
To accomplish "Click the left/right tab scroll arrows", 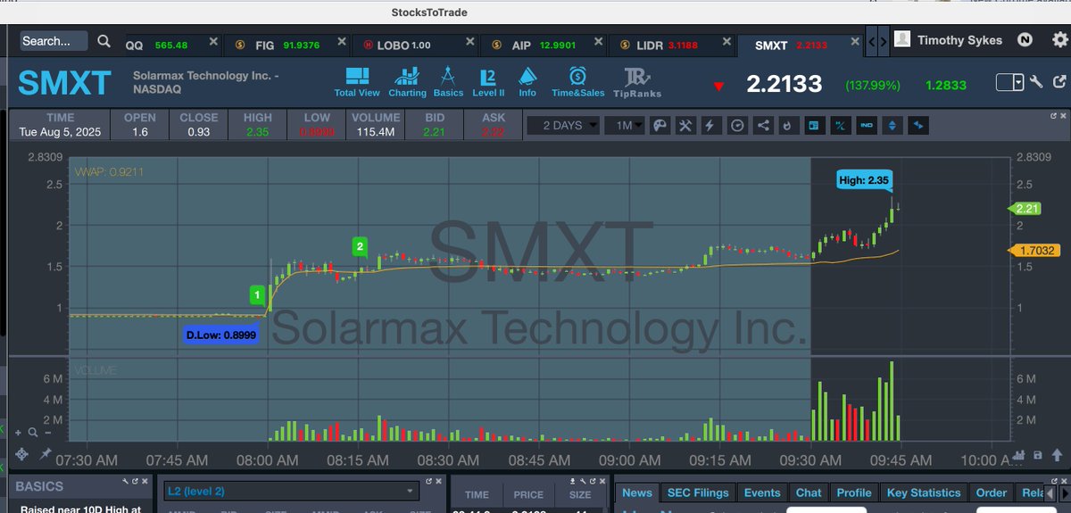I will pyautogui.click(x=878, y=41).
